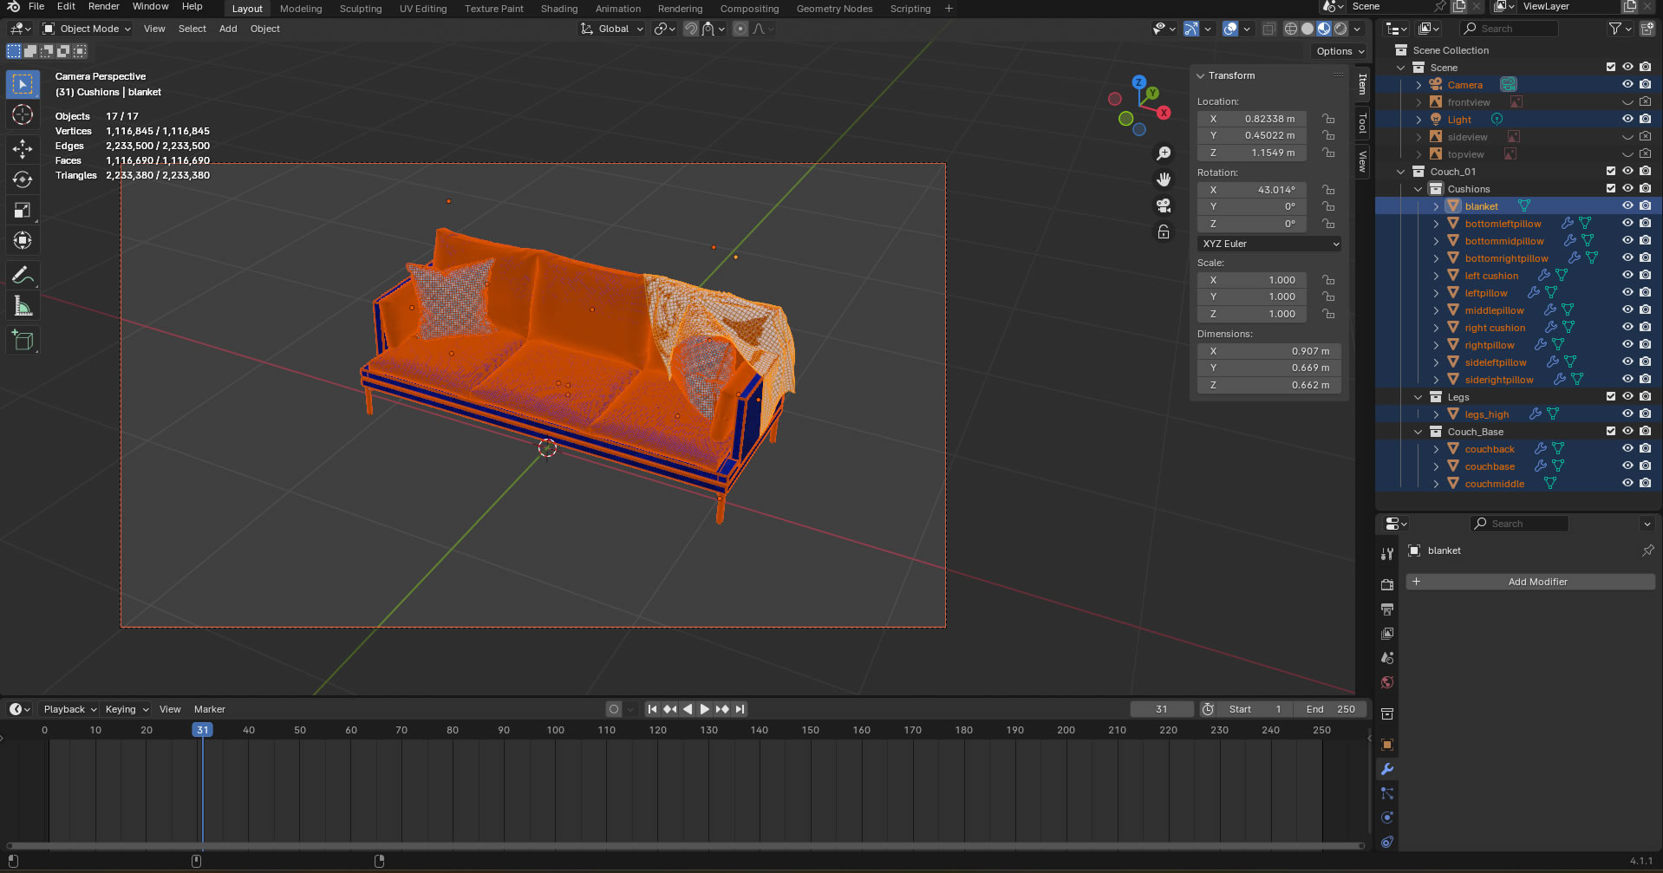Open the Object Mode dropdown
Screen dimensions: 1663x873
tap(87, 29)
